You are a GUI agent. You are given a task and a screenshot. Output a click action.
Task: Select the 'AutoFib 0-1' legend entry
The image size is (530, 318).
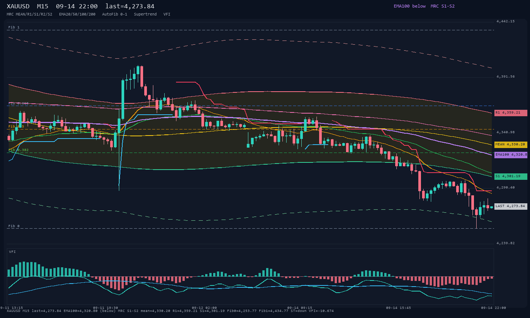115,14
